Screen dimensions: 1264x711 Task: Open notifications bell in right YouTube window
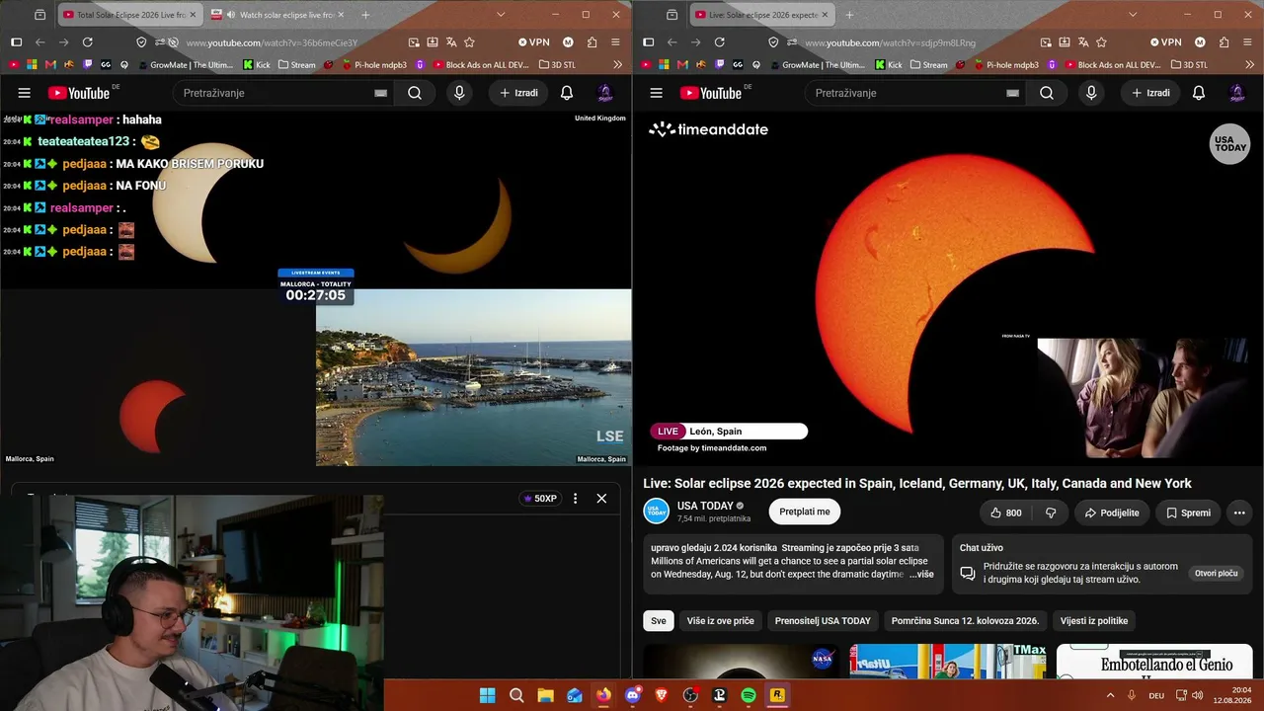pyautogui.click(x=1199, y=93)
